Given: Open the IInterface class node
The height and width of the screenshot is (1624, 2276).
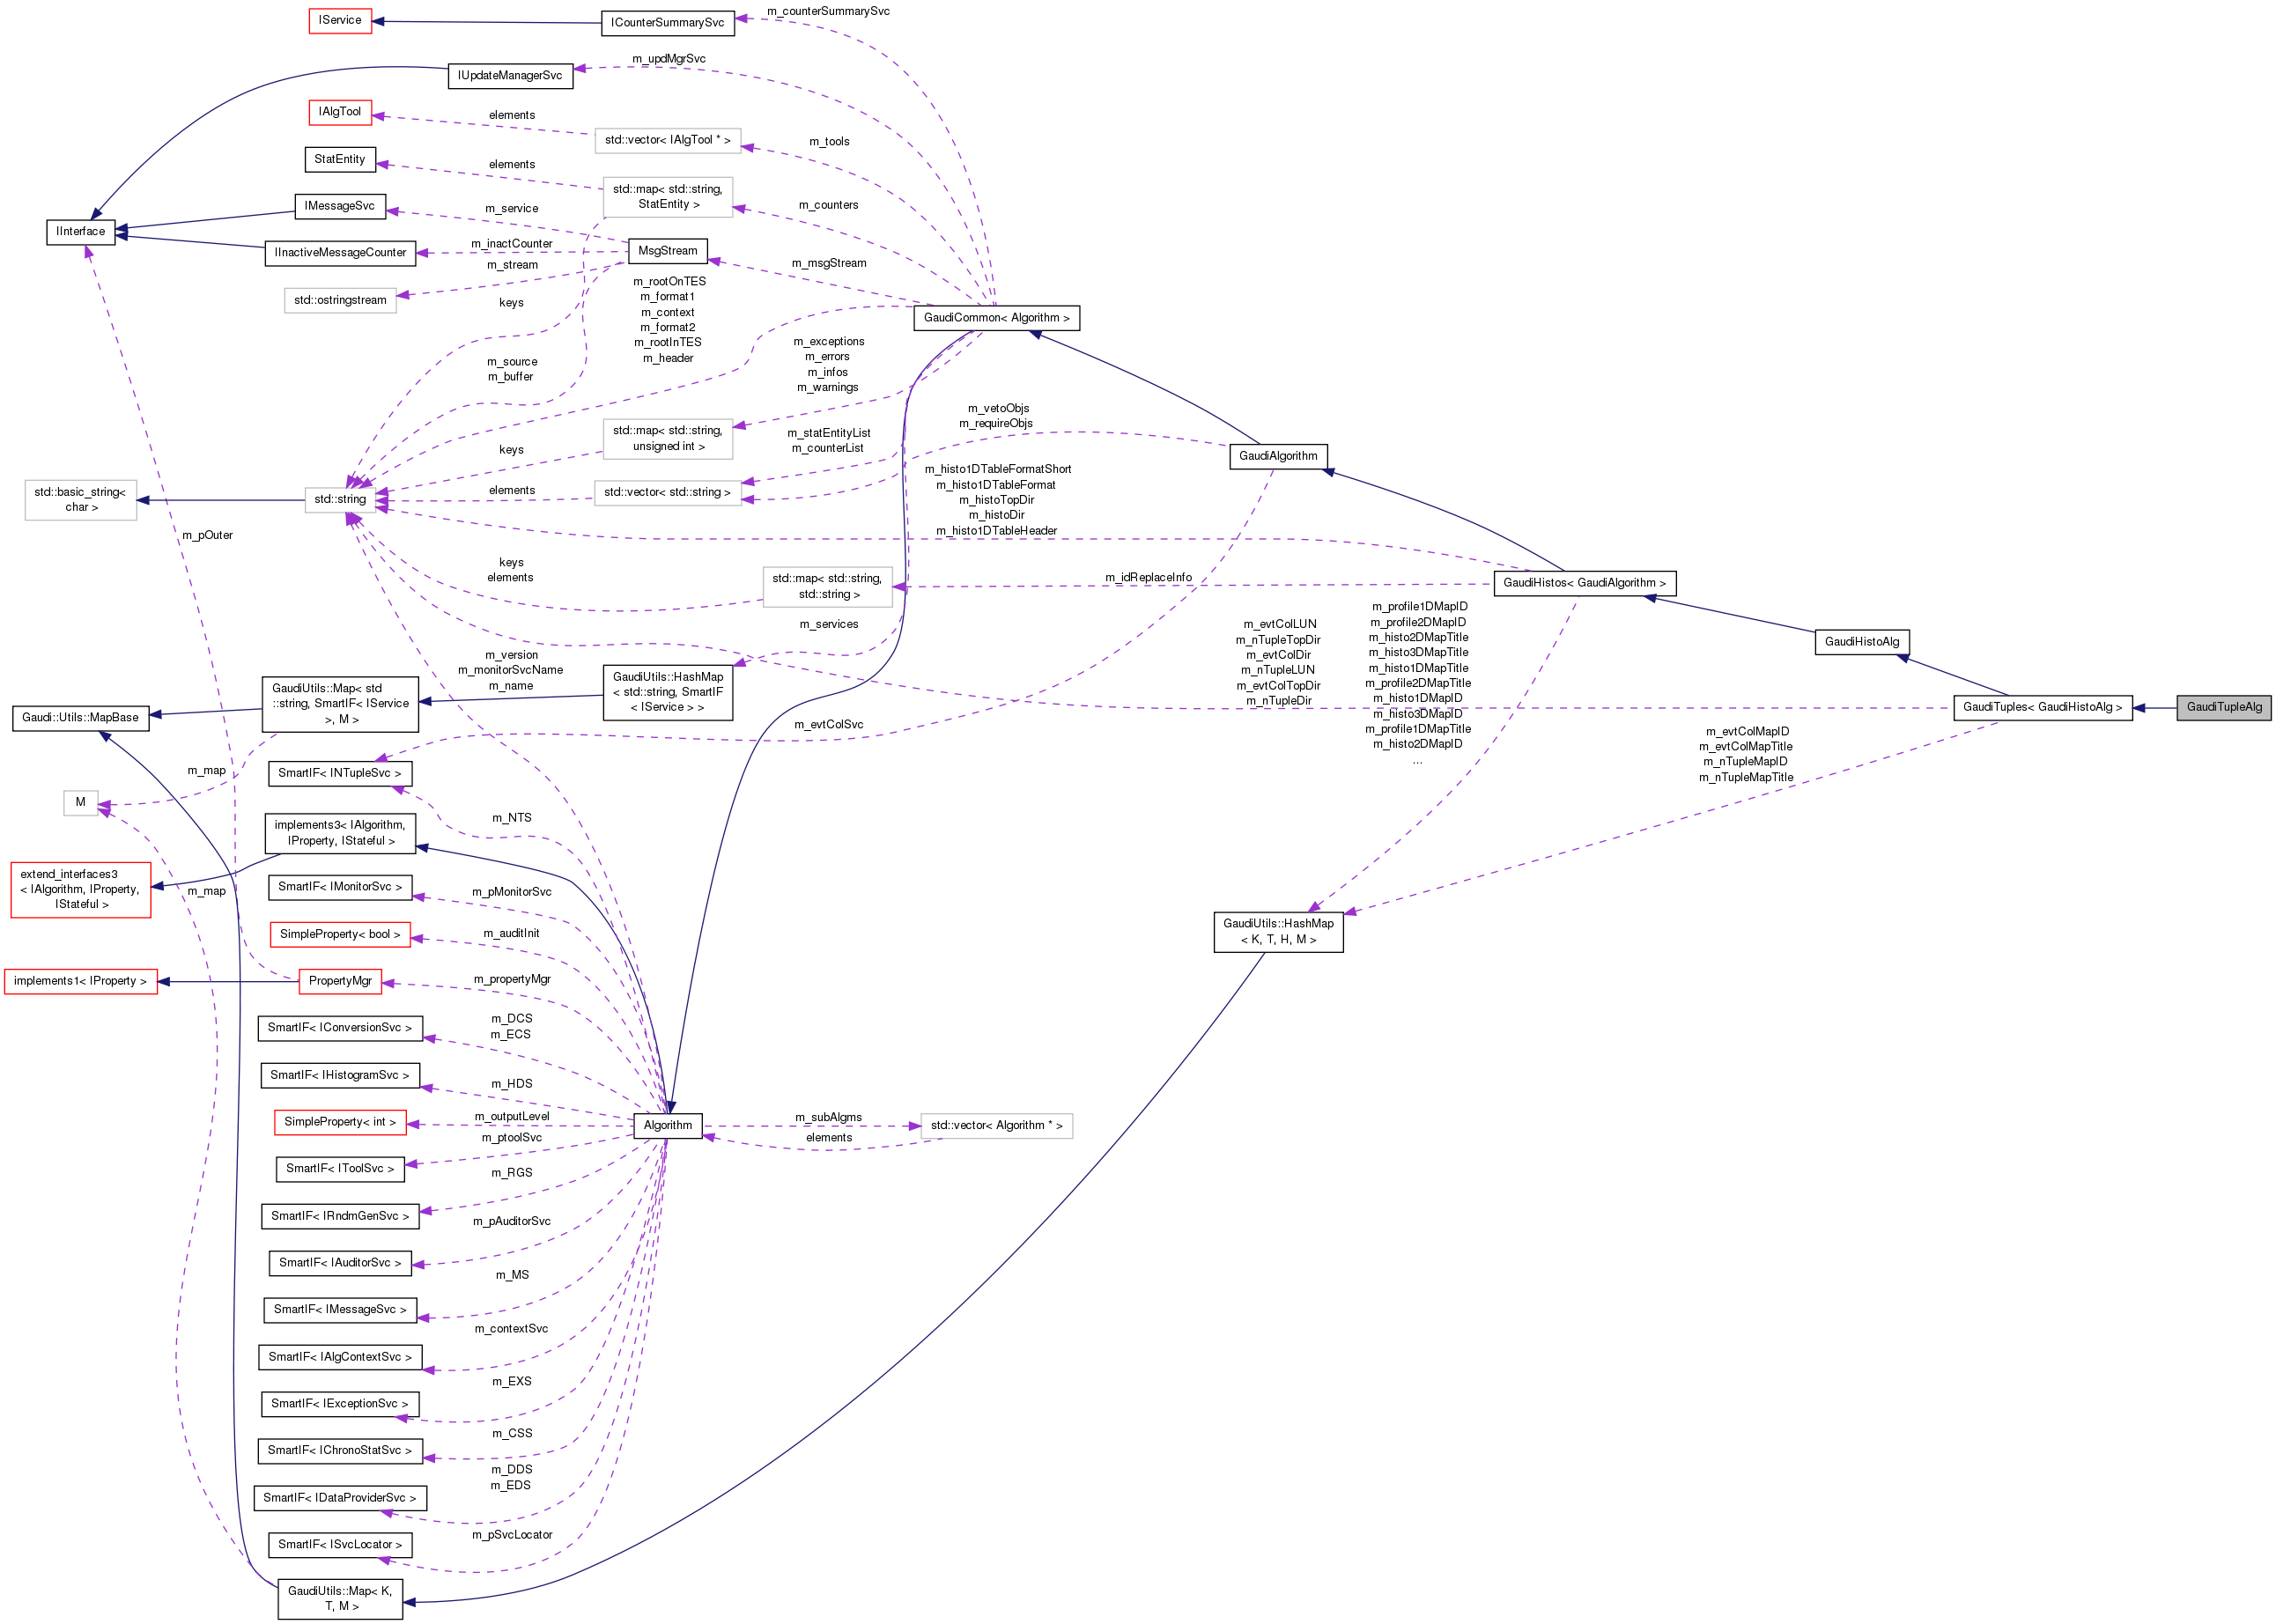Looking at the screenshot, I should click(83, 231).
